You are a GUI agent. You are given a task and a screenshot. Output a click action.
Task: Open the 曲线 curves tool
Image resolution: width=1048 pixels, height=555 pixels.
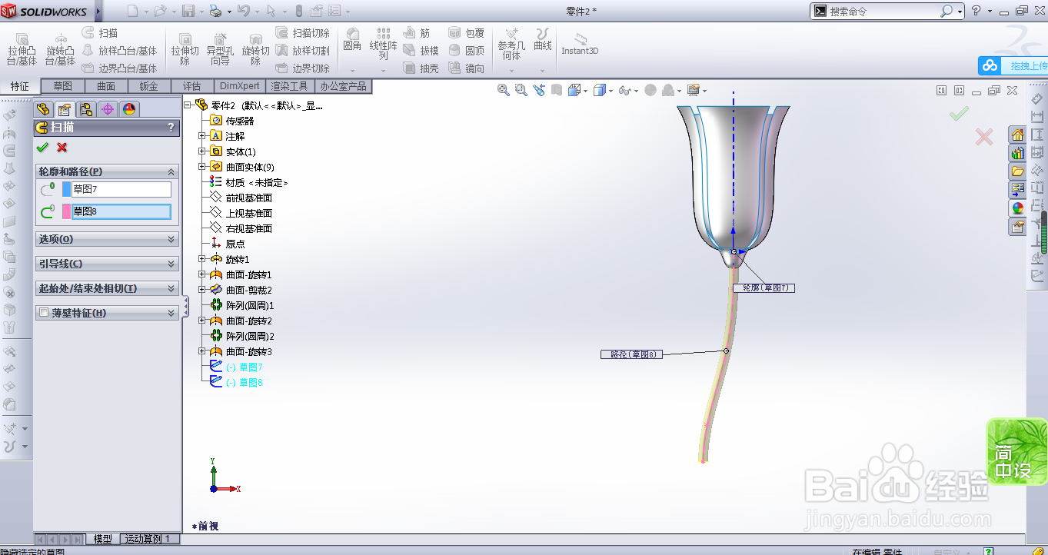(543, 40)
